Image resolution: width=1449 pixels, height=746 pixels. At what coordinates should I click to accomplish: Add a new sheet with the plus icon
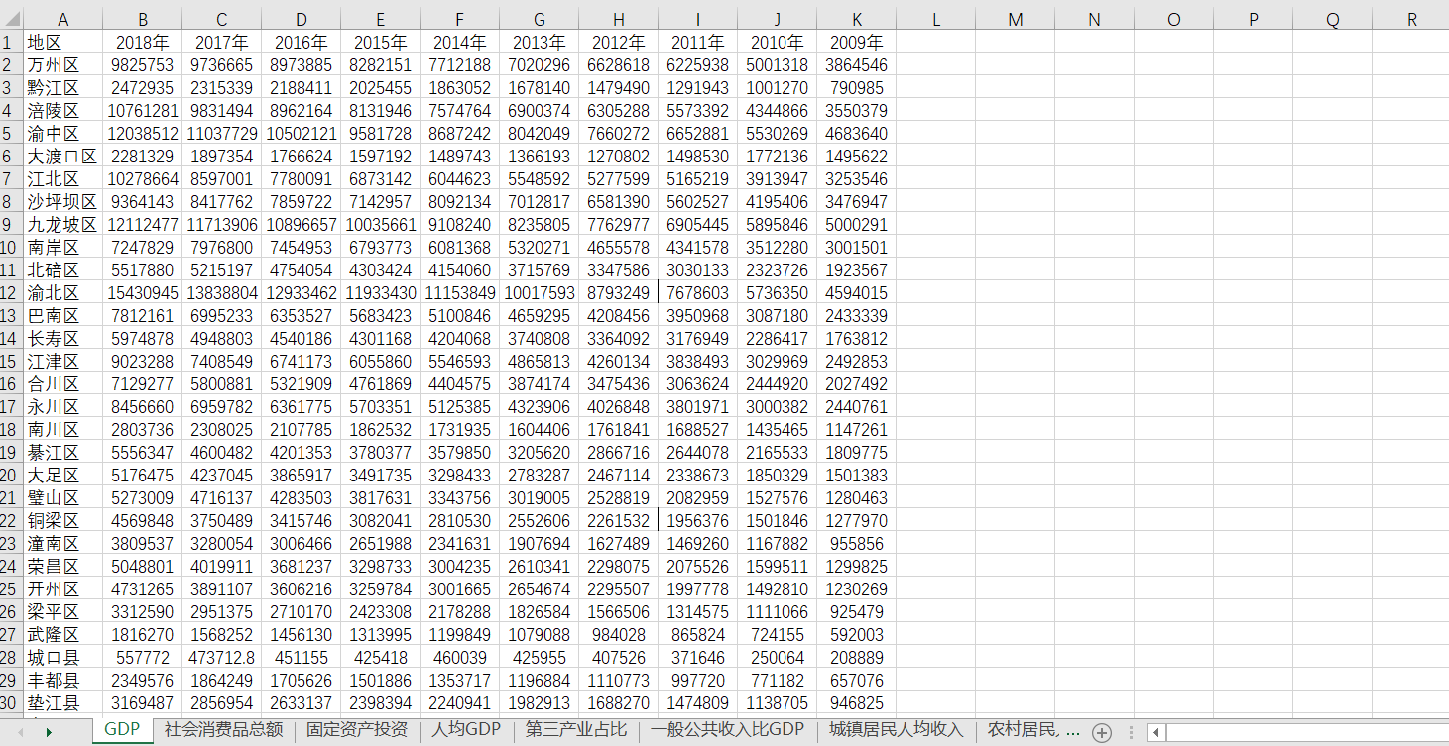pos(1101,732)
